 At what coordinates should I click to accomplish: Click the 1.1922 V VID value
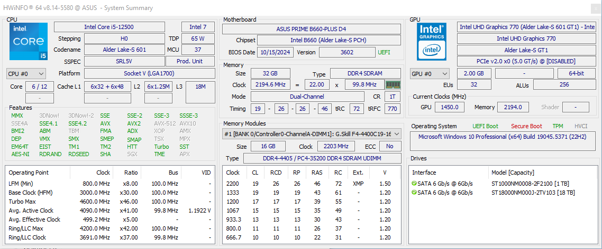[199, 210]
